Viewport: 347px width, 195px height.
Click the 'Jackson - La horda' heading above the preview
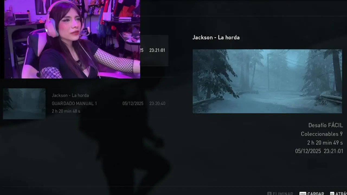216,37
